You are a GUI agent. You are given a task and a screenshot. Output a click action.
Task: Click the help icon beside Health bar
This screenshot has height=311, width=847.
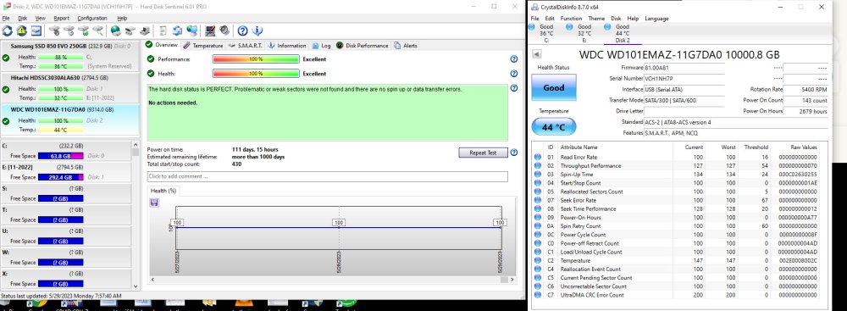click(514, 74)
